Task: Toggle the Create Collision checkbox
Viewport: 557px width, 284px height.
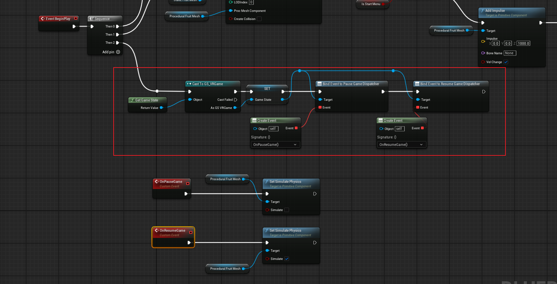Action: point(259,19)
